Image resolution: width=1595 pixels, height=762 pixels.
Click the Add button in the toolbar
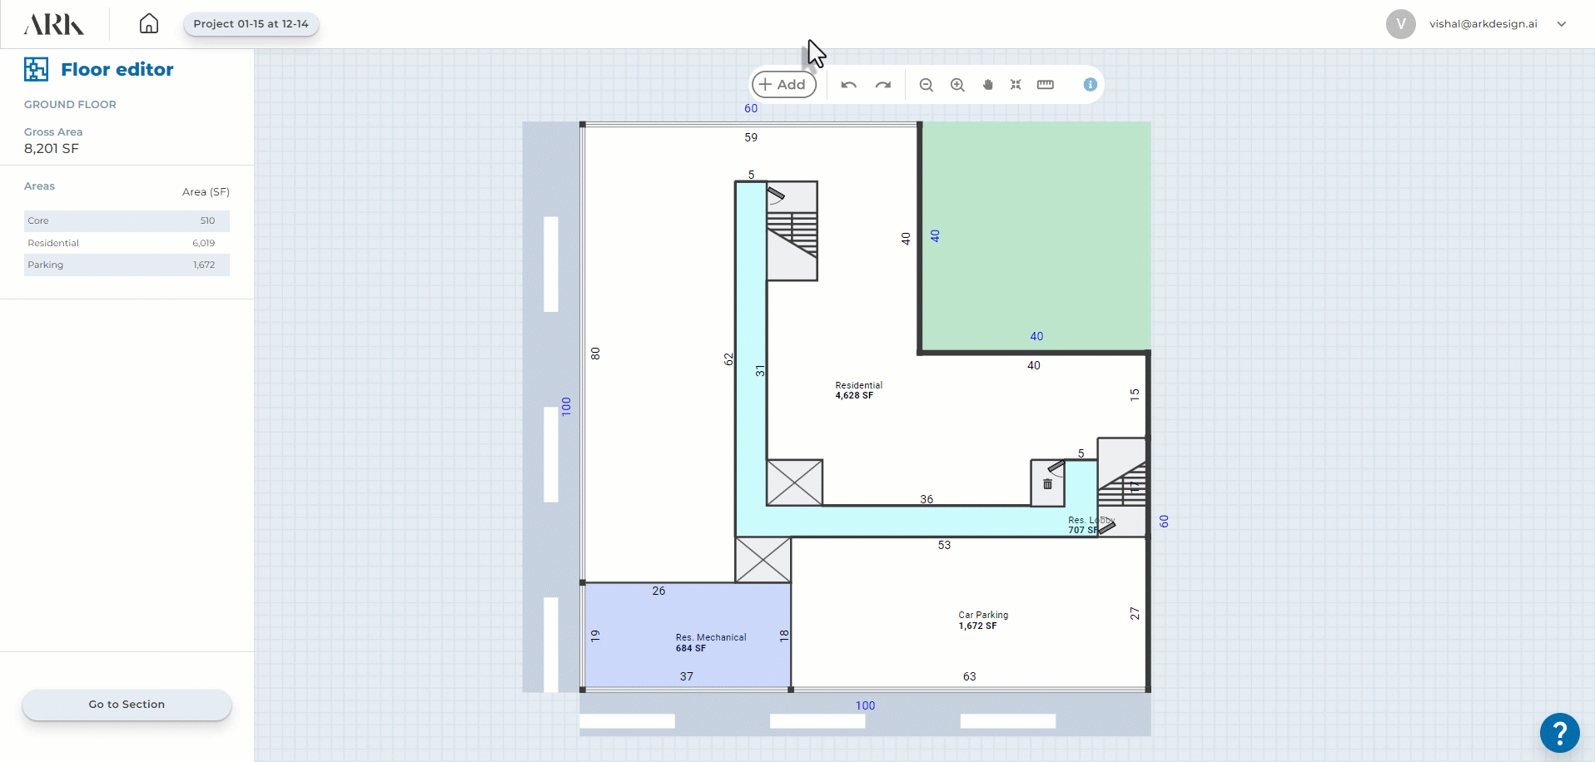[x=783, y=85]
